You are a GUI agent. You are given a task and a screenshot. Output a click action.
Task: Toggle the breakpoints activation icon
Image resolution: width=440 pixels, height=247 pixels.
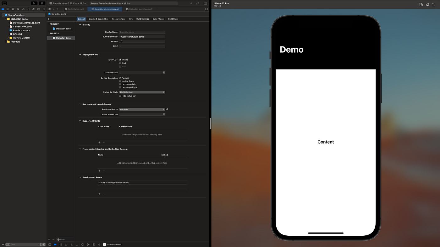coord(55,244)
